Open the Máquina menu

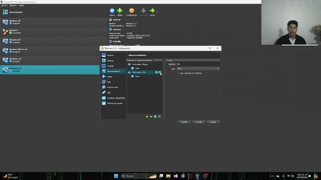pyautogui.click(x=14, y=5)
